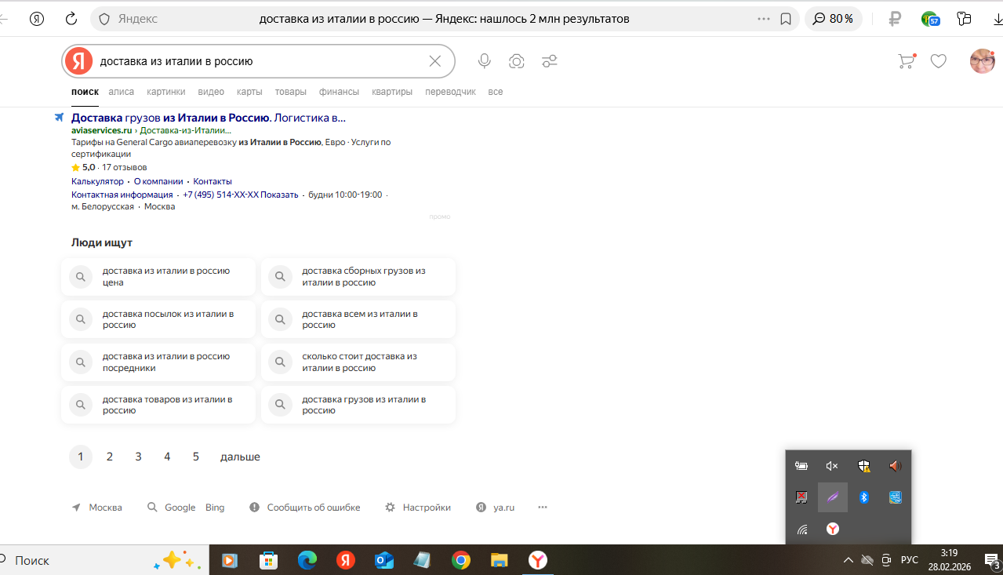Switch to the картинки tab
The image size is (1003, 575).
[x=165, y=92]
